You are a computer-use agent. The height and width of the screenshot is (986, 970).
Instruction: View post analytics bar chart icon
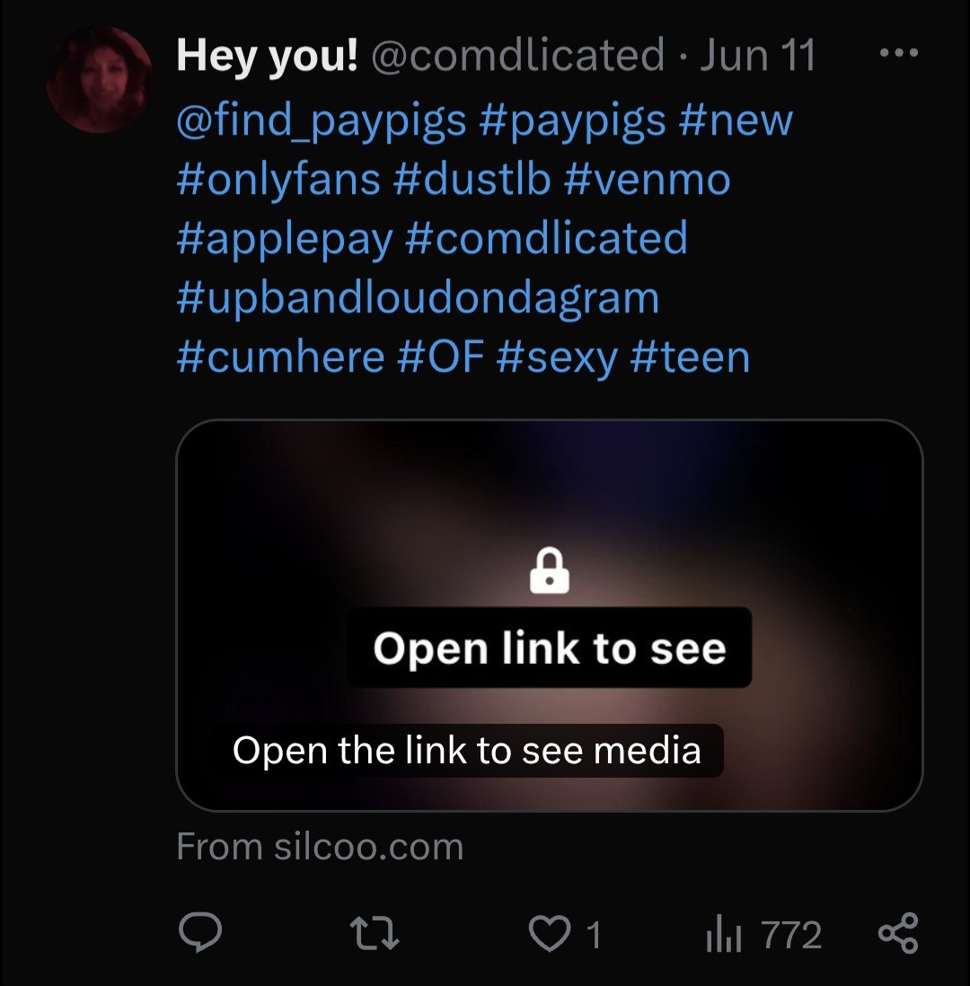723,935
